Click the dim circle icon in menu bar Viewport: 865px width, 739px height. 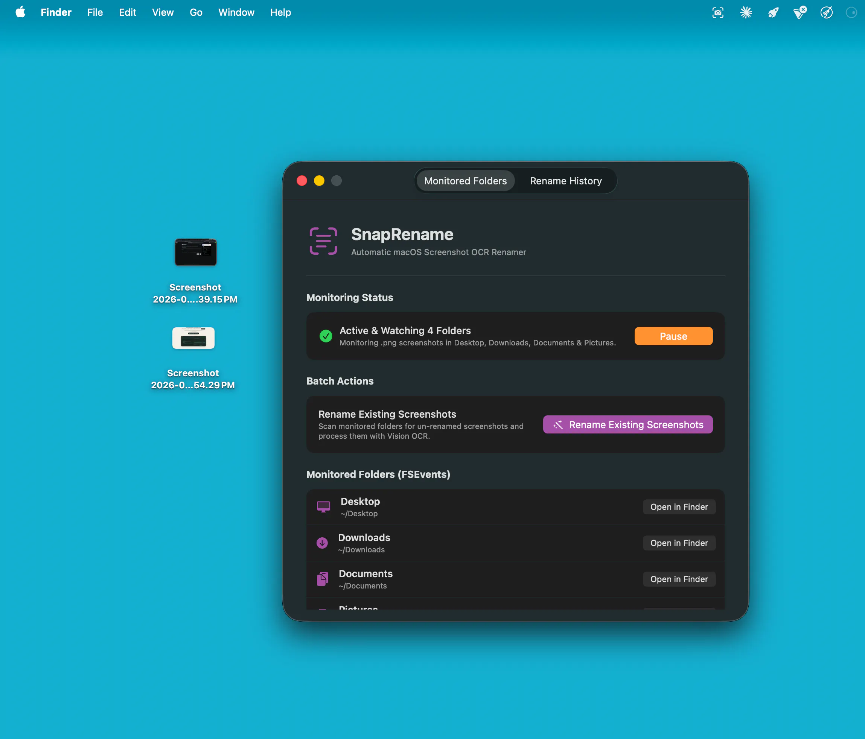point(851,12)
